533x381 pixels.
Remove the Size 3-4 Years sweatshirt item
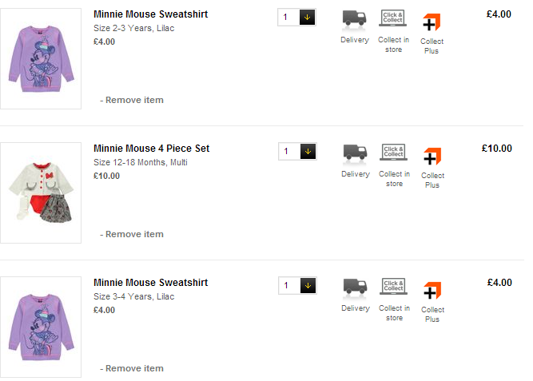click(133, 368)
